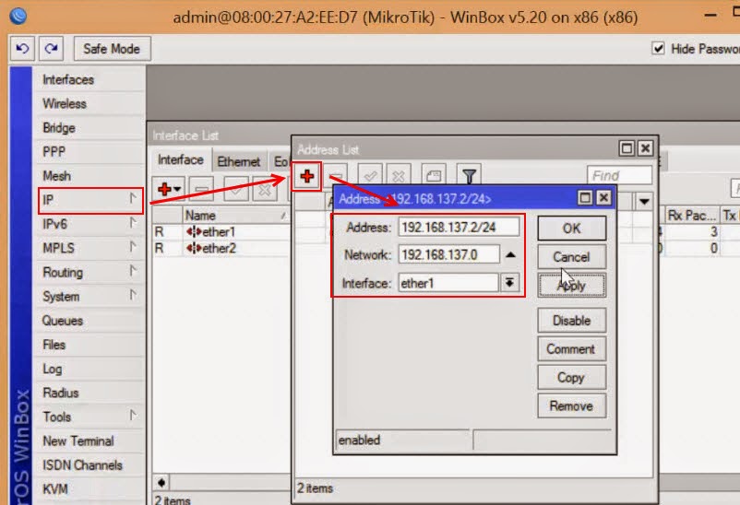This screenshot has height=505, width=740.
Task: Open the PPP menu item
Action: pyautogui.click(x=90, y=152)
